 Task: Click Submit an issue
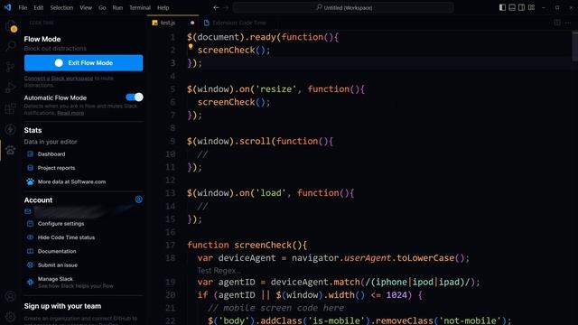tap(58, 265)
